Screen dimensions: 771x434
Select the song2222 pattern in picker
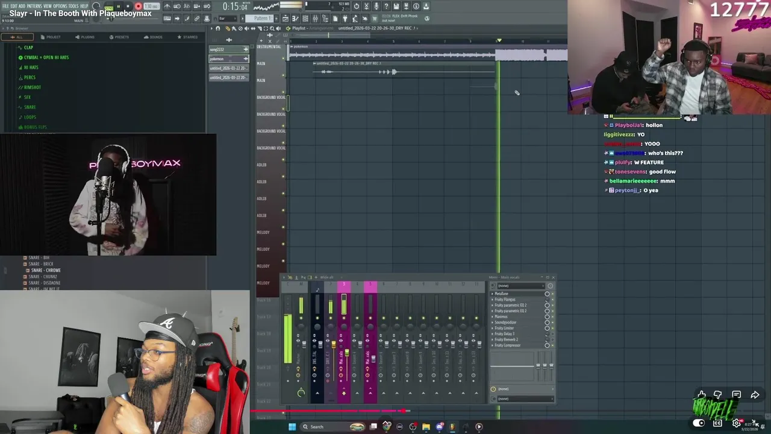(228, 49)
